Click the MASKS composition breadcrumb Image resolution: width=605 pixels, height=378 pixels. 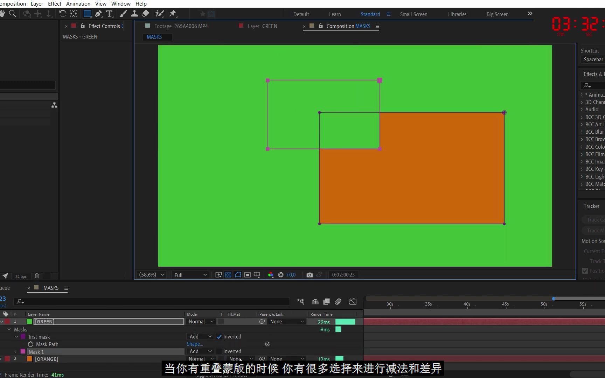[x=154, y=37]
